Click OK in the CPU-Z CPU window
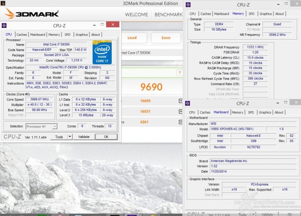 pos(107,137)
